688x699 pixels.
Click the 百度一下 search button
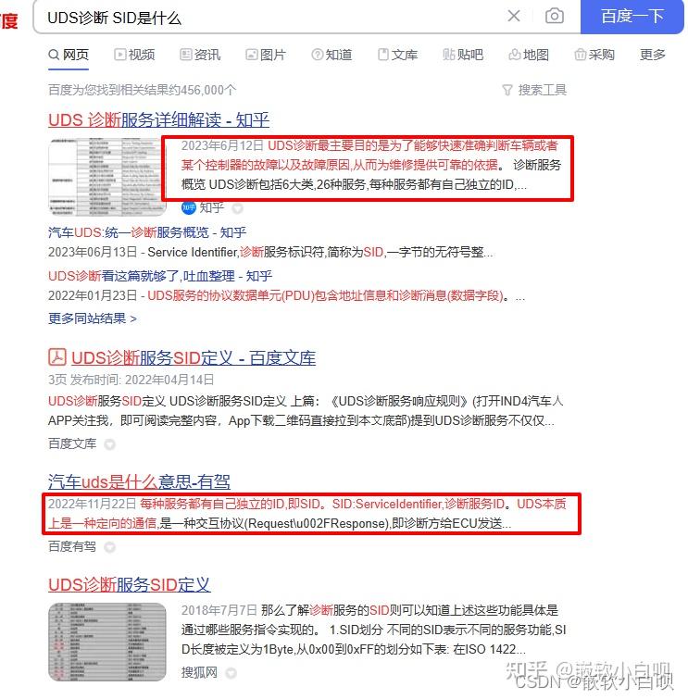coord(632,17)
